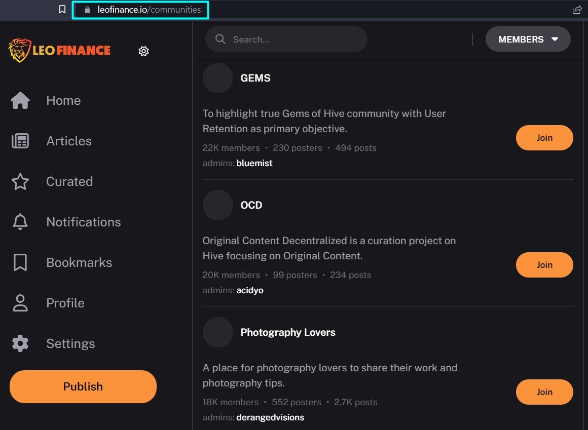Open the Bookmarks menu item
This screenshot has width=588, height=430.
tap(79, 262)
